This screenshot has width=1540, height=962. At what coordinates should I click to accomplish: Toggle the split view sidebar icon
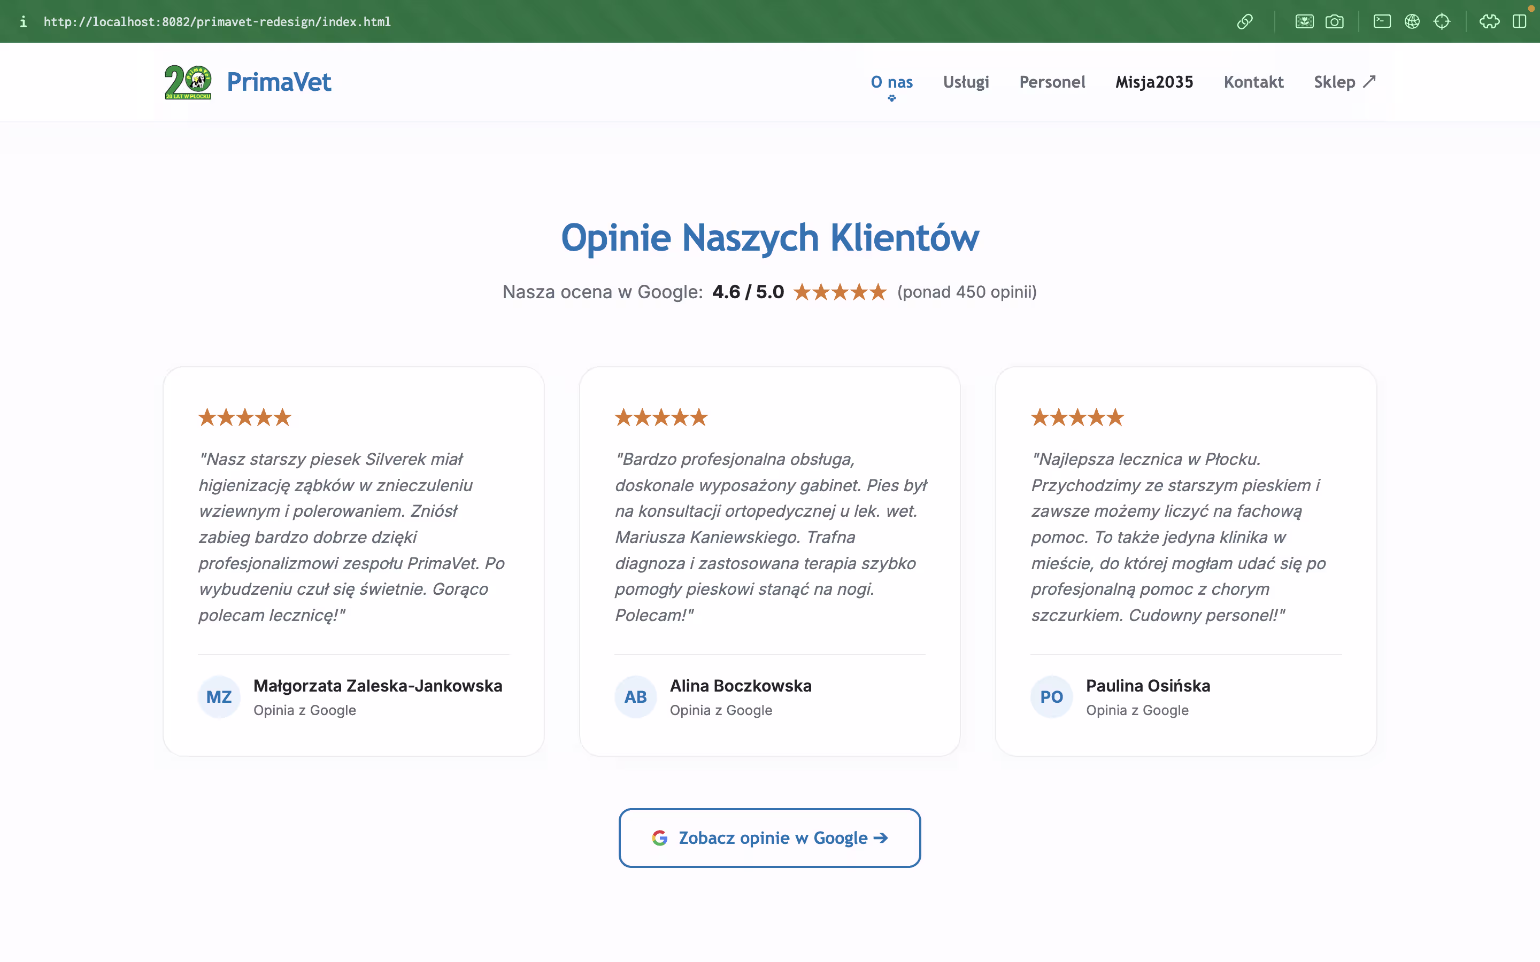[x=1520, y=21]
